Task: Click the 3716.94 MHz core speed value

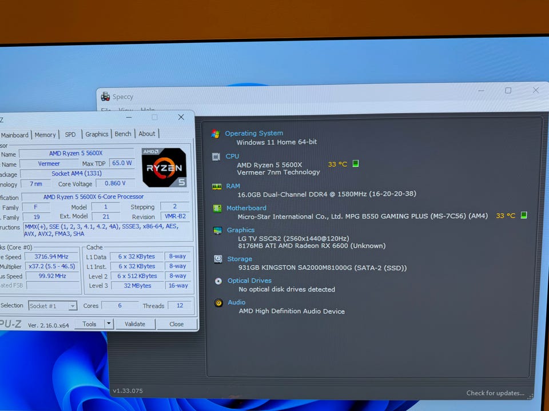Action: pos(51,256)
